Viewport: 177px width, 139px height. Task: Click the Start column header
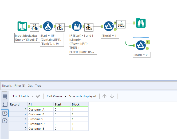coord(62,104)
